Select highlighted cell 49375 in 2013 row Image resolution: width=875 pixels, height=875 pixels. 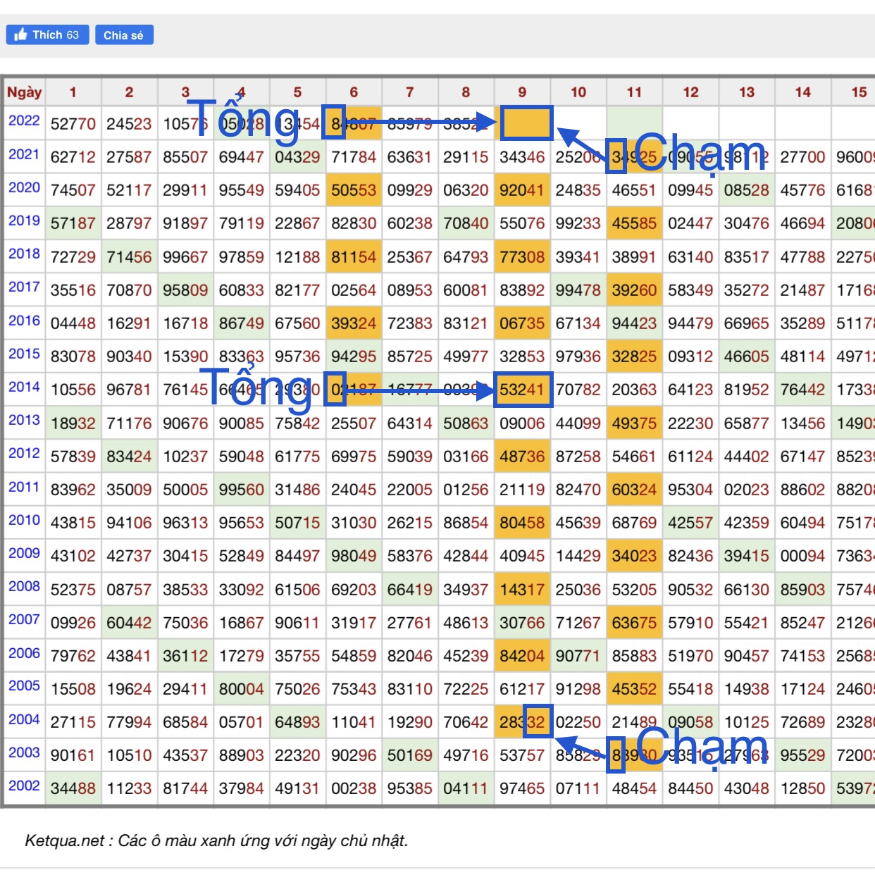pyautogui.click(x=634, y=423)
